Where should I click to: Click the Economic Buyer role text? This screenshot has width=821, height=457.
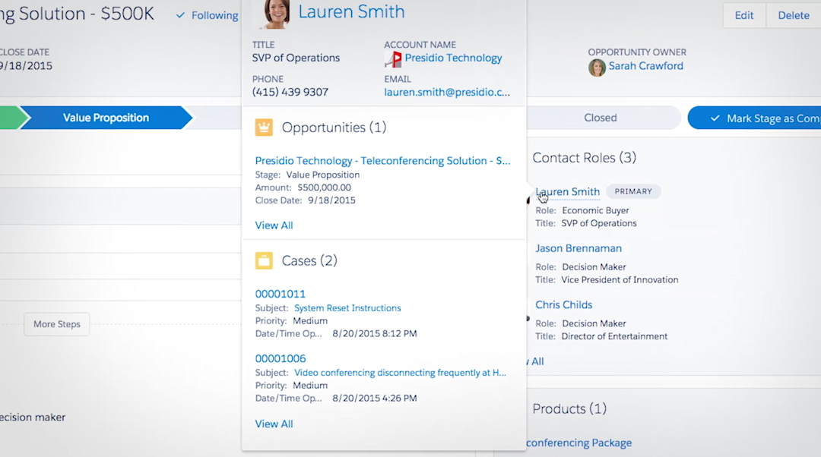tap(595, 211)
